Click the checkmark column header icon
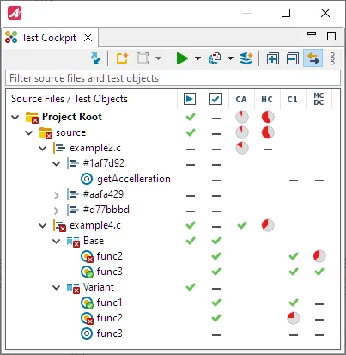 point(215,99)
